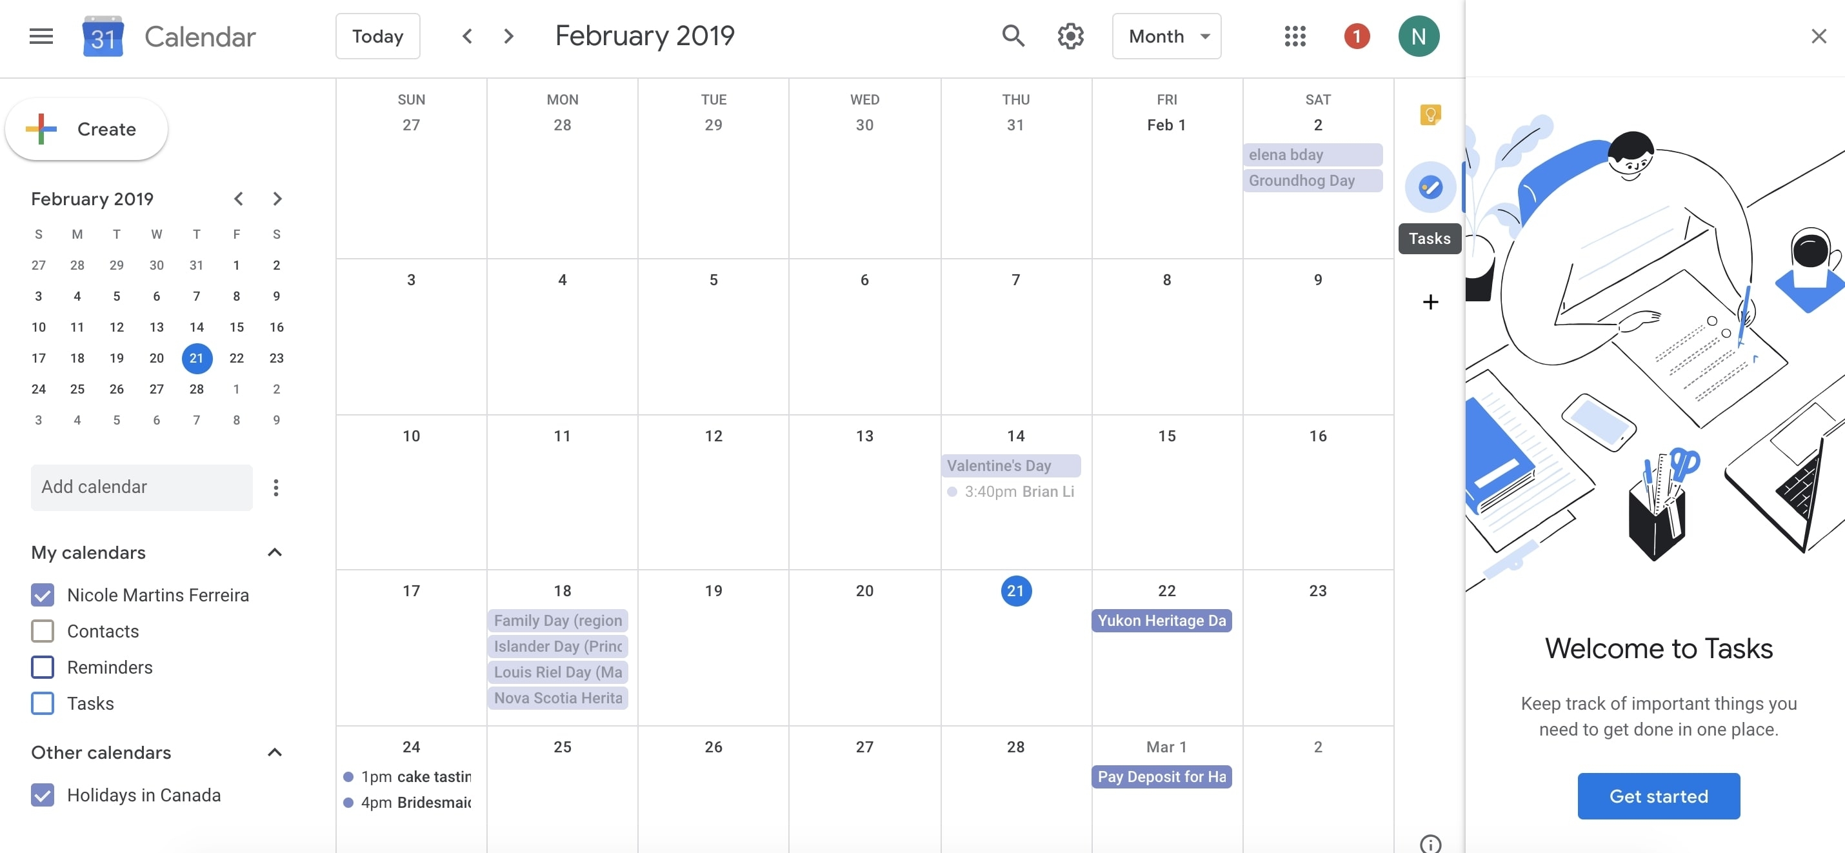Viewport: 1845px width, 853px height.
Task: Navigate to previous month arrow
Action: tap(467, 35)
